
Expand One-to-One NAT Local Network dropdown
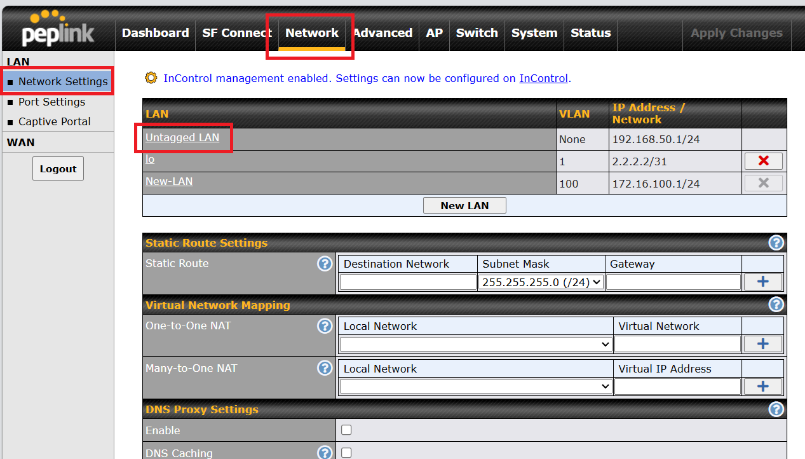pyautogui.click(x=476, y=344)
